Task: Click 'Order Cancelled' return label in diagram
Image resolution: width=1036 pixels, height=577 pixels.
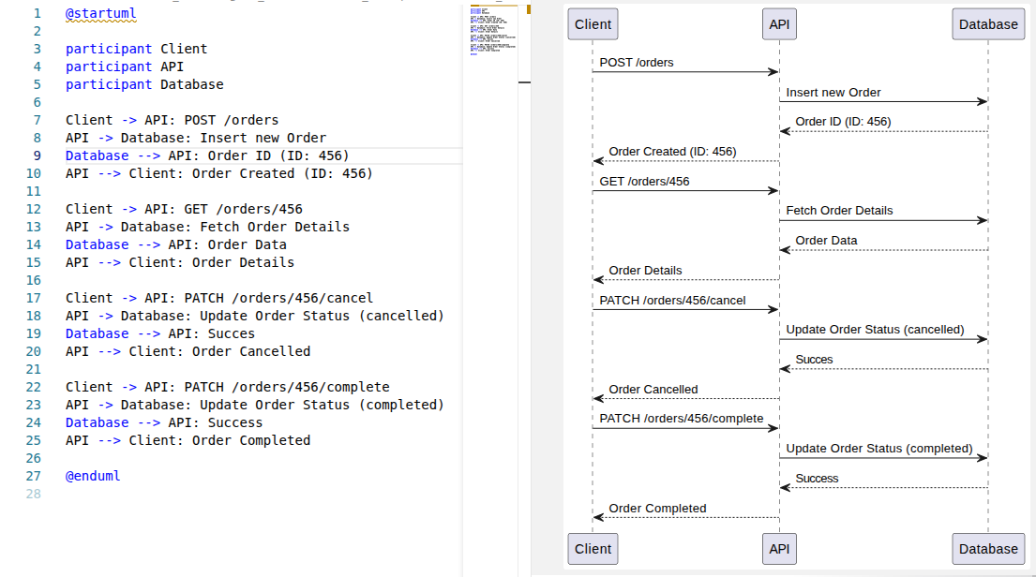Action: tap(653, 389)
